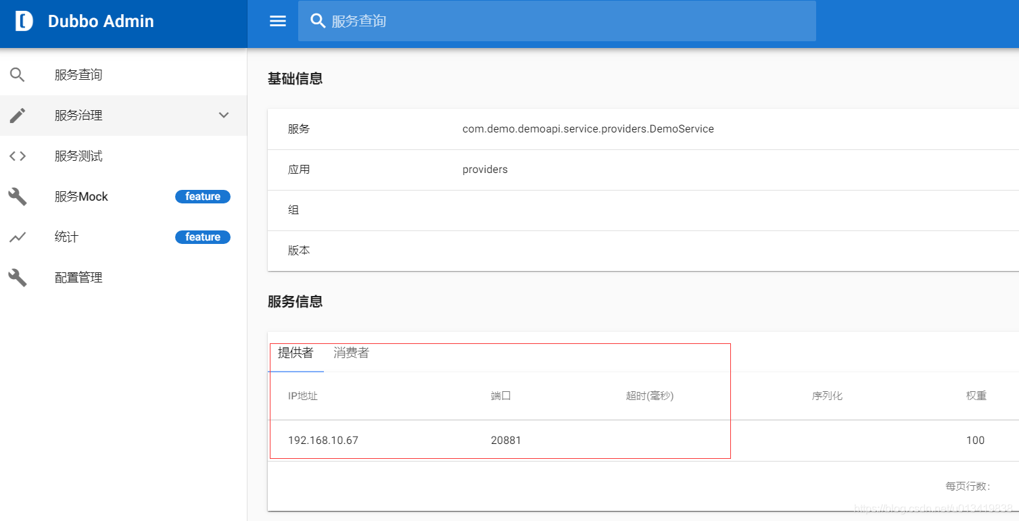Click the IP地址 column header
Screen dimensions: 1019x521
pyautogui.click(x=303, y=396)
